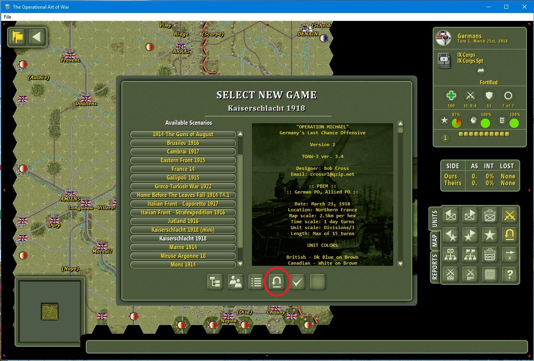Viewport: 534px width, 361px height.
Task: Click the minimap thumbnail in the corner
Action: tap(49, 312)
